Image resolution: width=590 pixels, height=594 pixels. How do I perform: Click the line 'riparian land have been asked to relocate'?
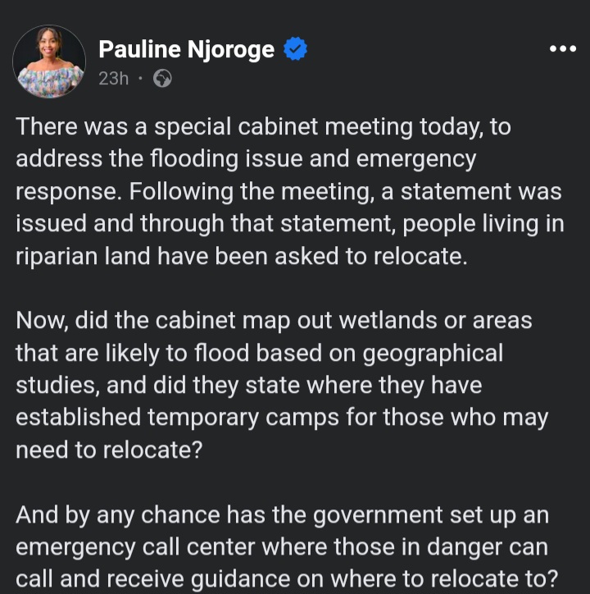242,257
